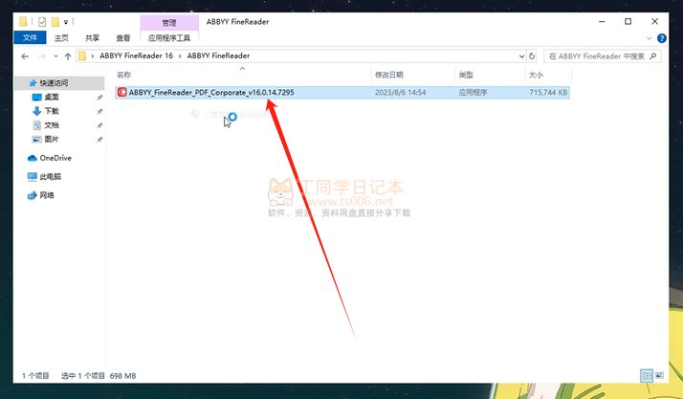This screenshot has height=399, width=683.
Task: Open the Customize Quick Access Toolbar dropdown
Action: [x=66, y=22]
